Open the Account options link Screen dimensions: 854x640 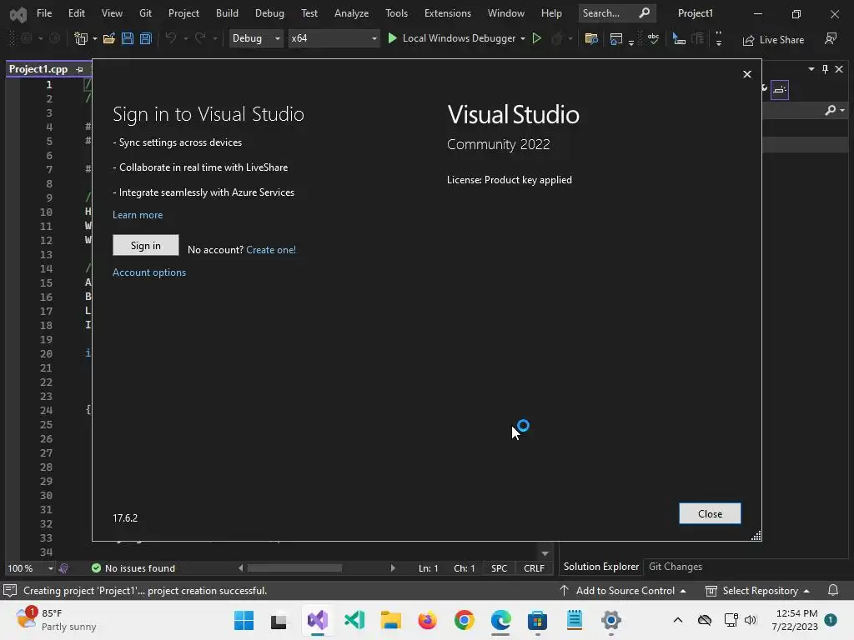[x=149, y=272]
